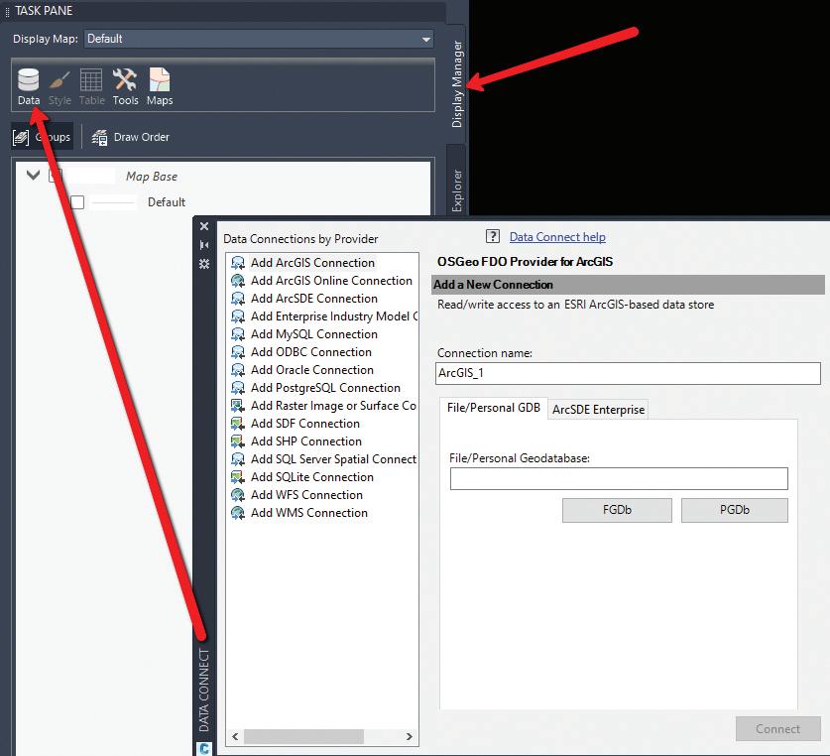Open the Table tool
830x756 pixels.
[x=91, y=87]
